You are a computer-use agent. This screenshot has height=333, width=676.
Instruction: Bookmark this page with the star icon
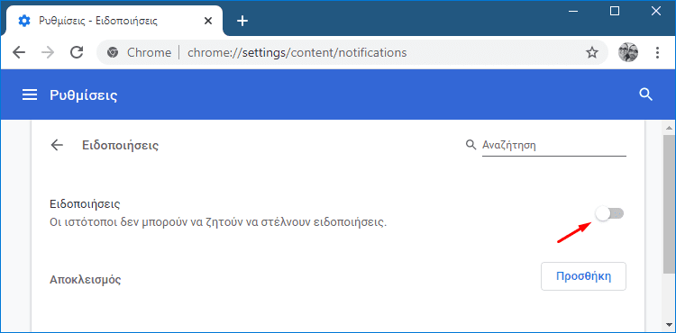click(x=592, y=53)
